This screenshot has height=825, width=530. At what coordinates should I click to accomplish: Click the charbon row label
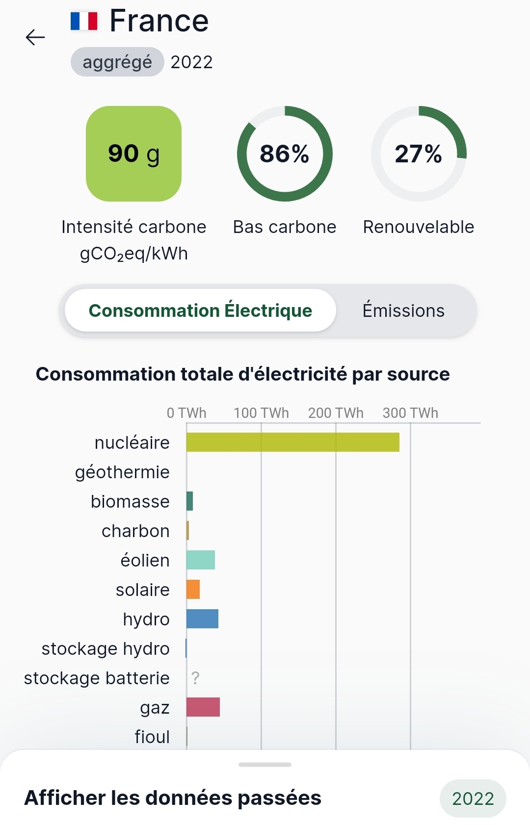(x=135, y=531)
